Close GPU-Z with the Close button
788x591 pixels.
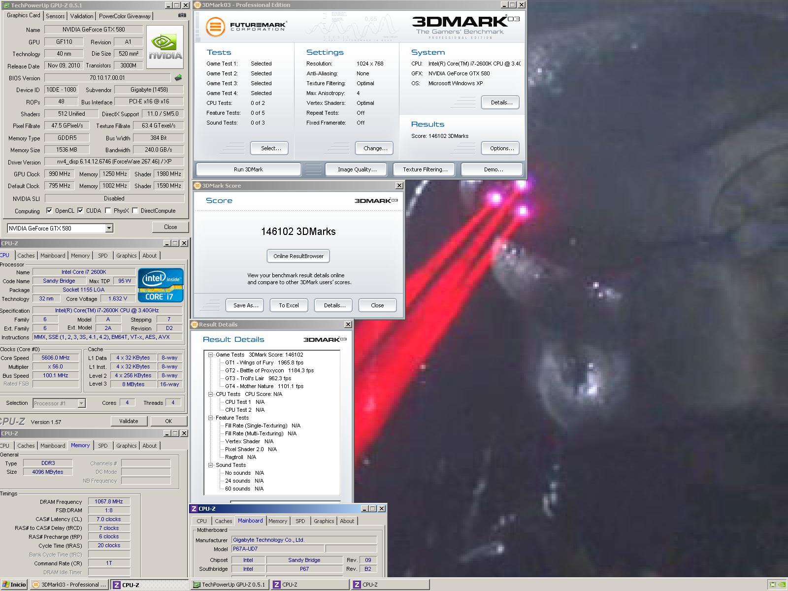pos(170,227)
